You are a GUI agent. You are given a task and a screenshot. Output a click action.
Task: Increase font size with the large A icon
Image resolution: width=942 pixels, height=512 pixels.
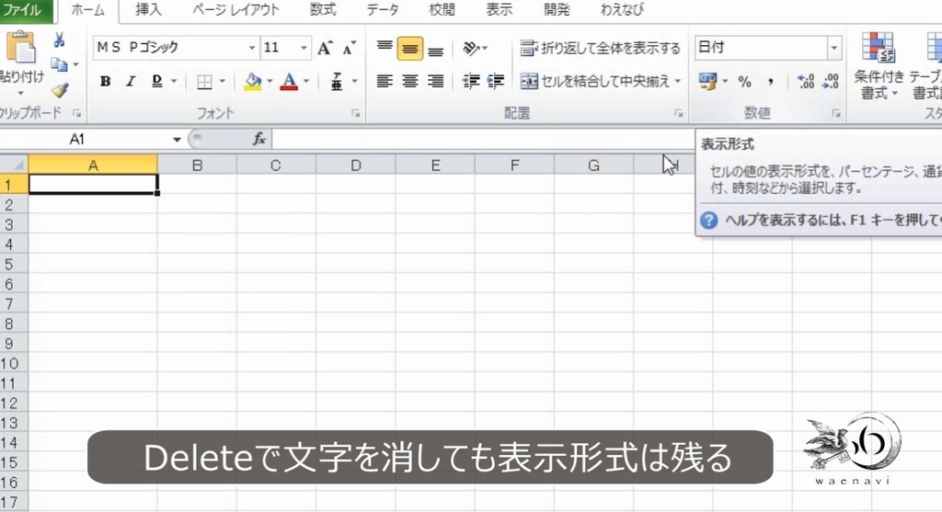click(325, 48)
